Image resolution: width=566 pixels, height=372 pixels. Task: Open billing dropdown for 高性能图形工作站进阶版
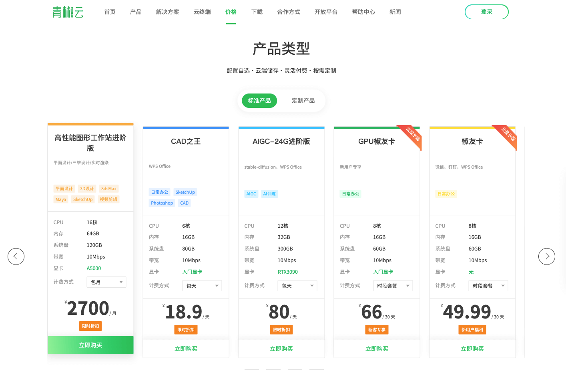106,282
